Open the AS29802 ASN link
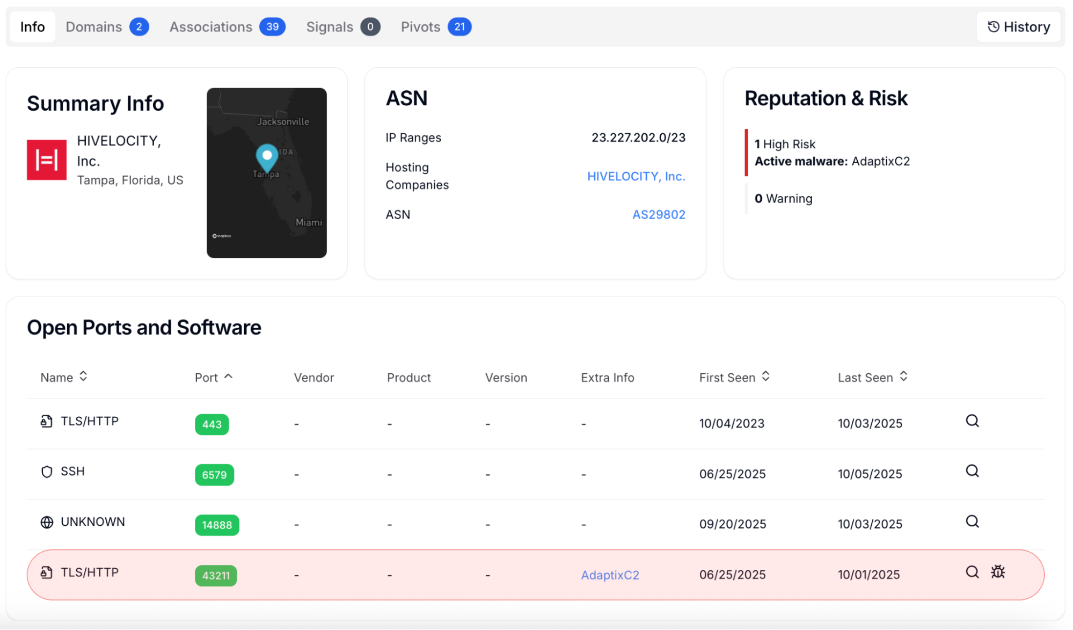Screen dimensions: 1073x630 [x=659, y=215]
